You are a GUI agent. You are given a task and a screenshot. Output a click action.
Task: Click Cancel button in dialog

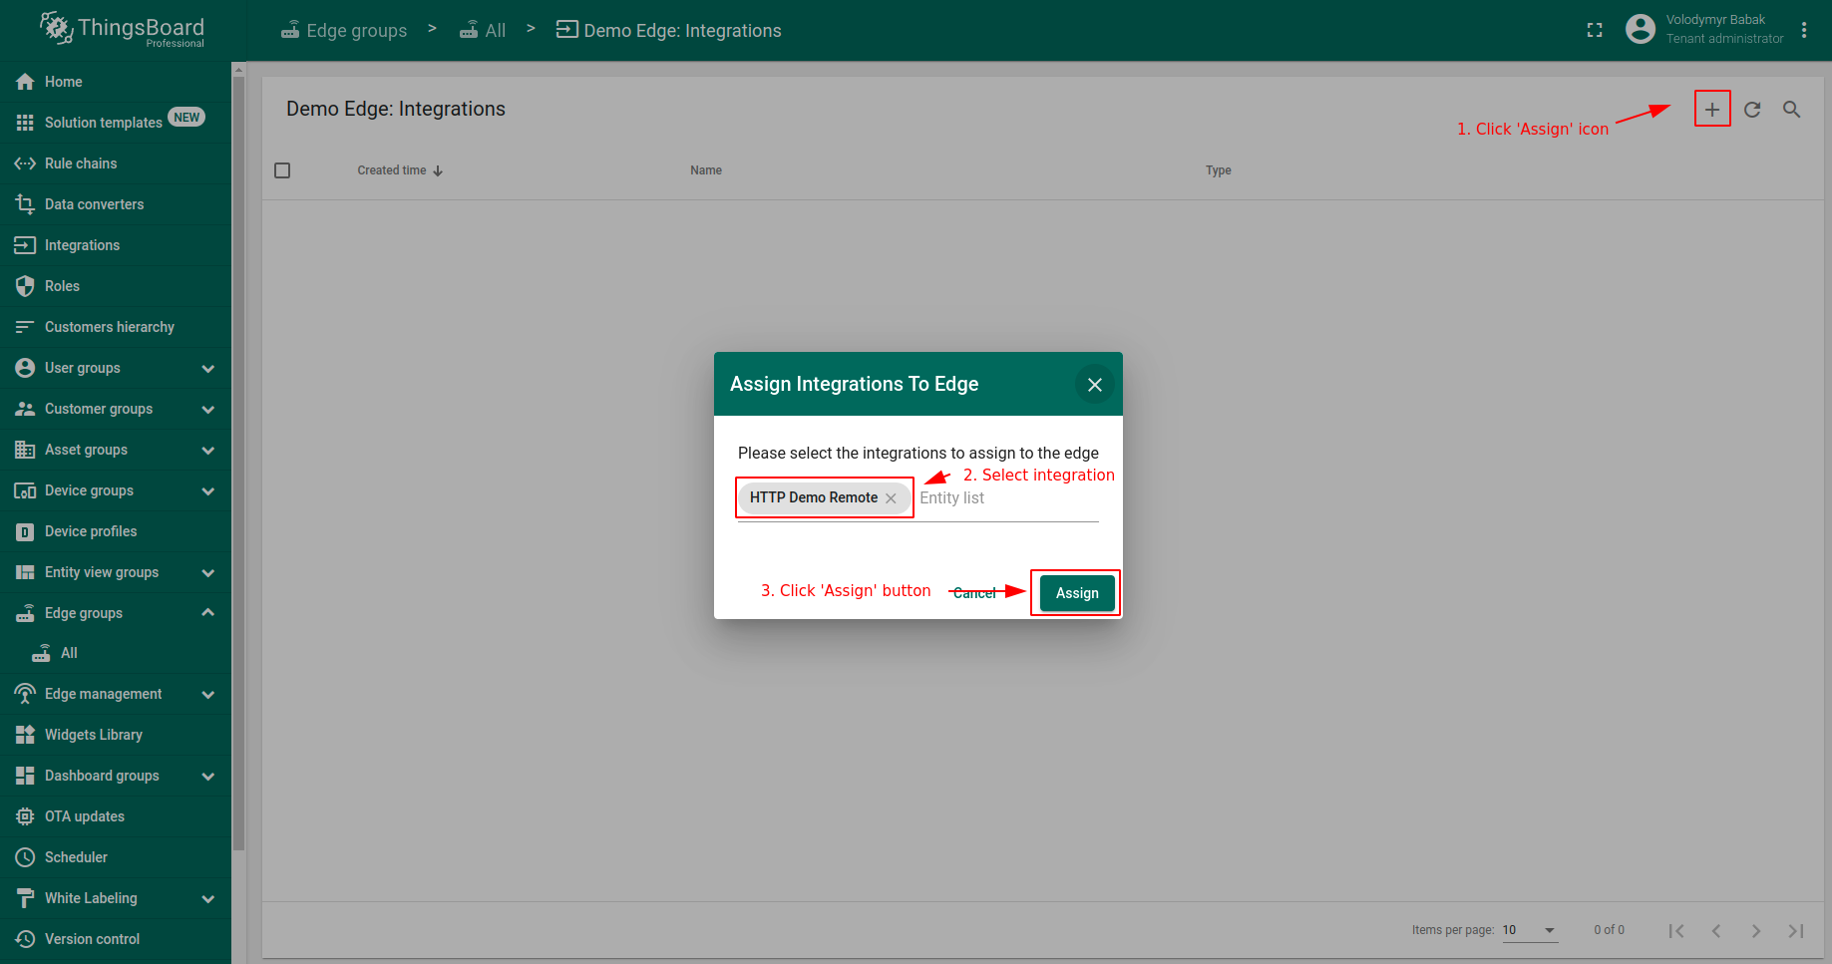(x=974, y=593)
